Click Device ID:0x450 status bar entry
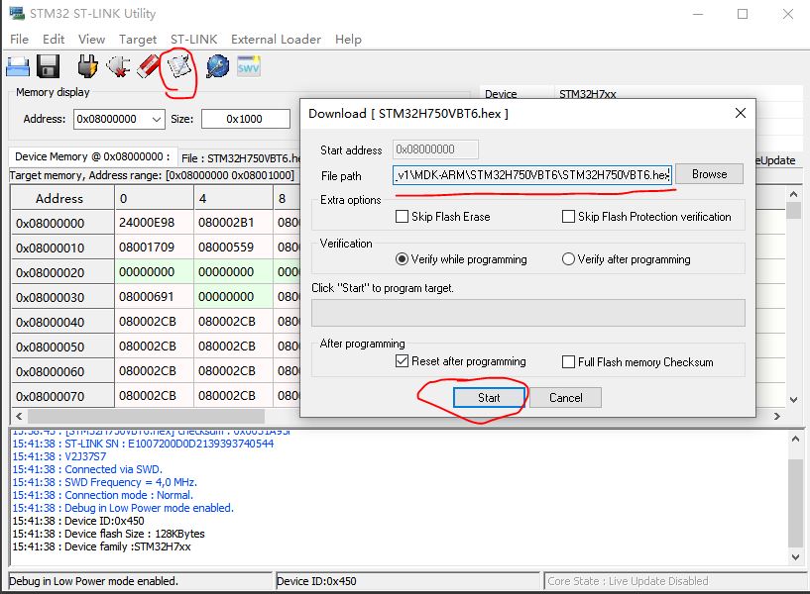 point(408,581)
